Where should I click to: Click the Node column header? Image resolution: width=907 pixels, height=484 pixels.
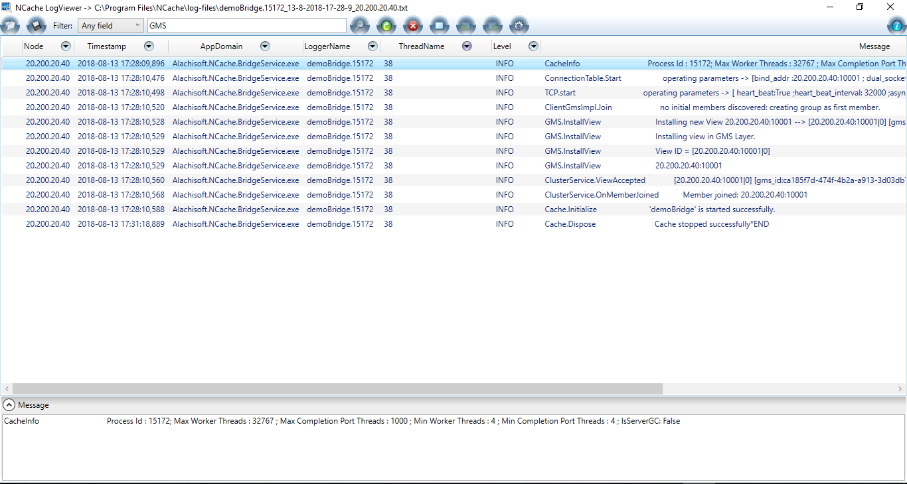[33, 46]
